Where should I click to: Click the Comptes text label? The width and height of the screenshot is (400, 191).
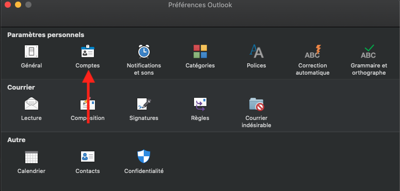tap(88, 65)
